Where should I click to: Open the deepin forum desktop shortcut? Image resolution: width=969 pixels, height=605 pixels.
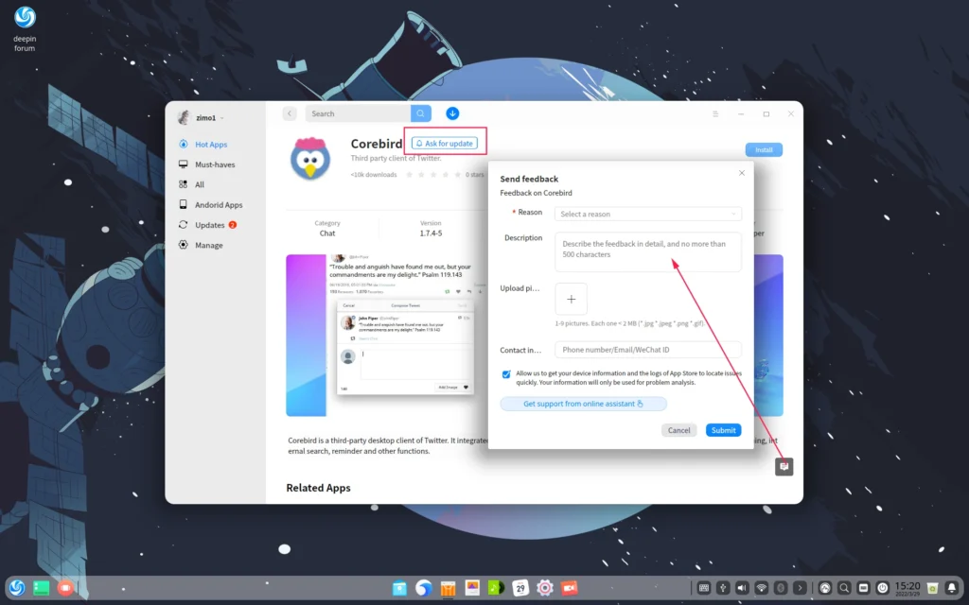25,28
